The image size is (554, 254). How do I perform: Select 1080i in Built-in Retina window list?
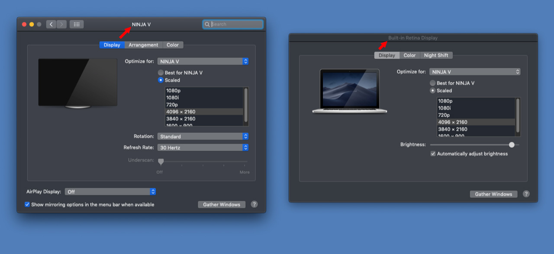(476, 108)
